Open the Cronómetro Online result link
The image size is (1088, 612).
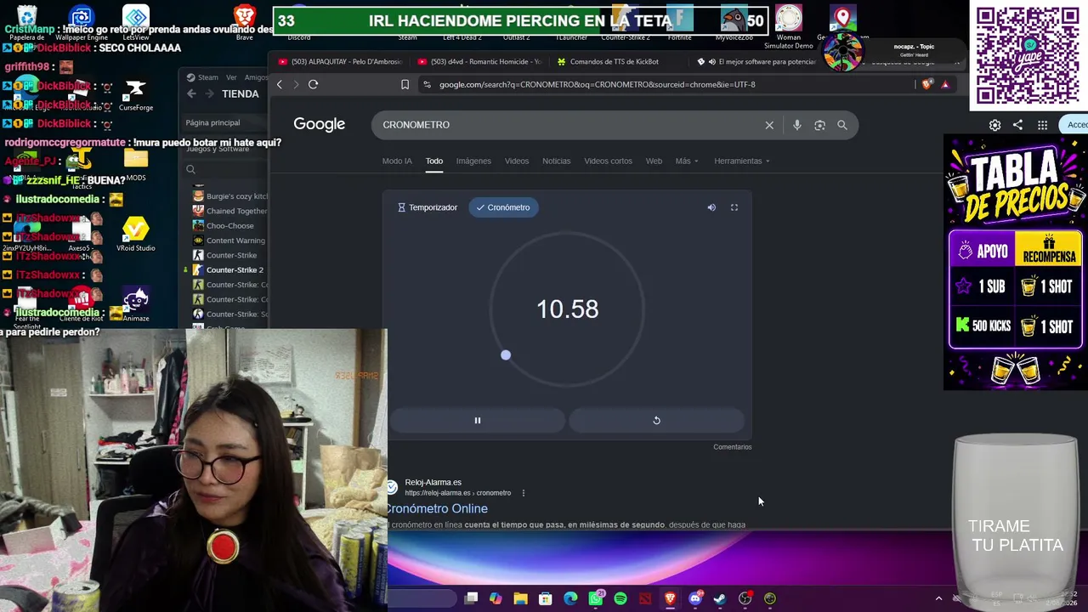pos(437,508)
